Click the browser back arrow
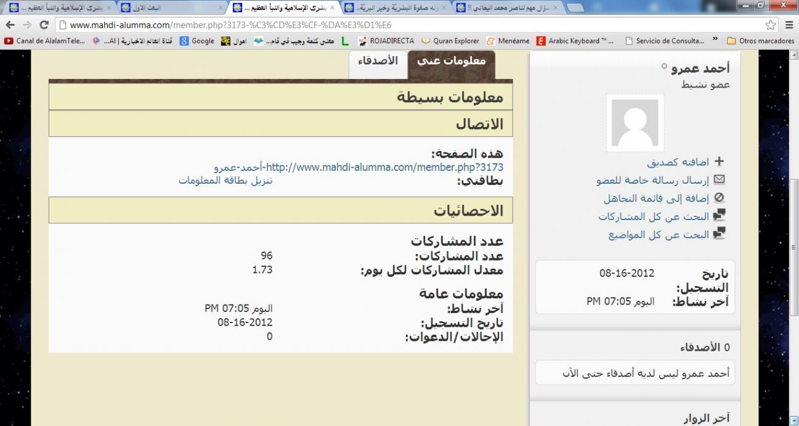This screenshot has width=799, height=426. pyautogui.click(x=10, y=25)
